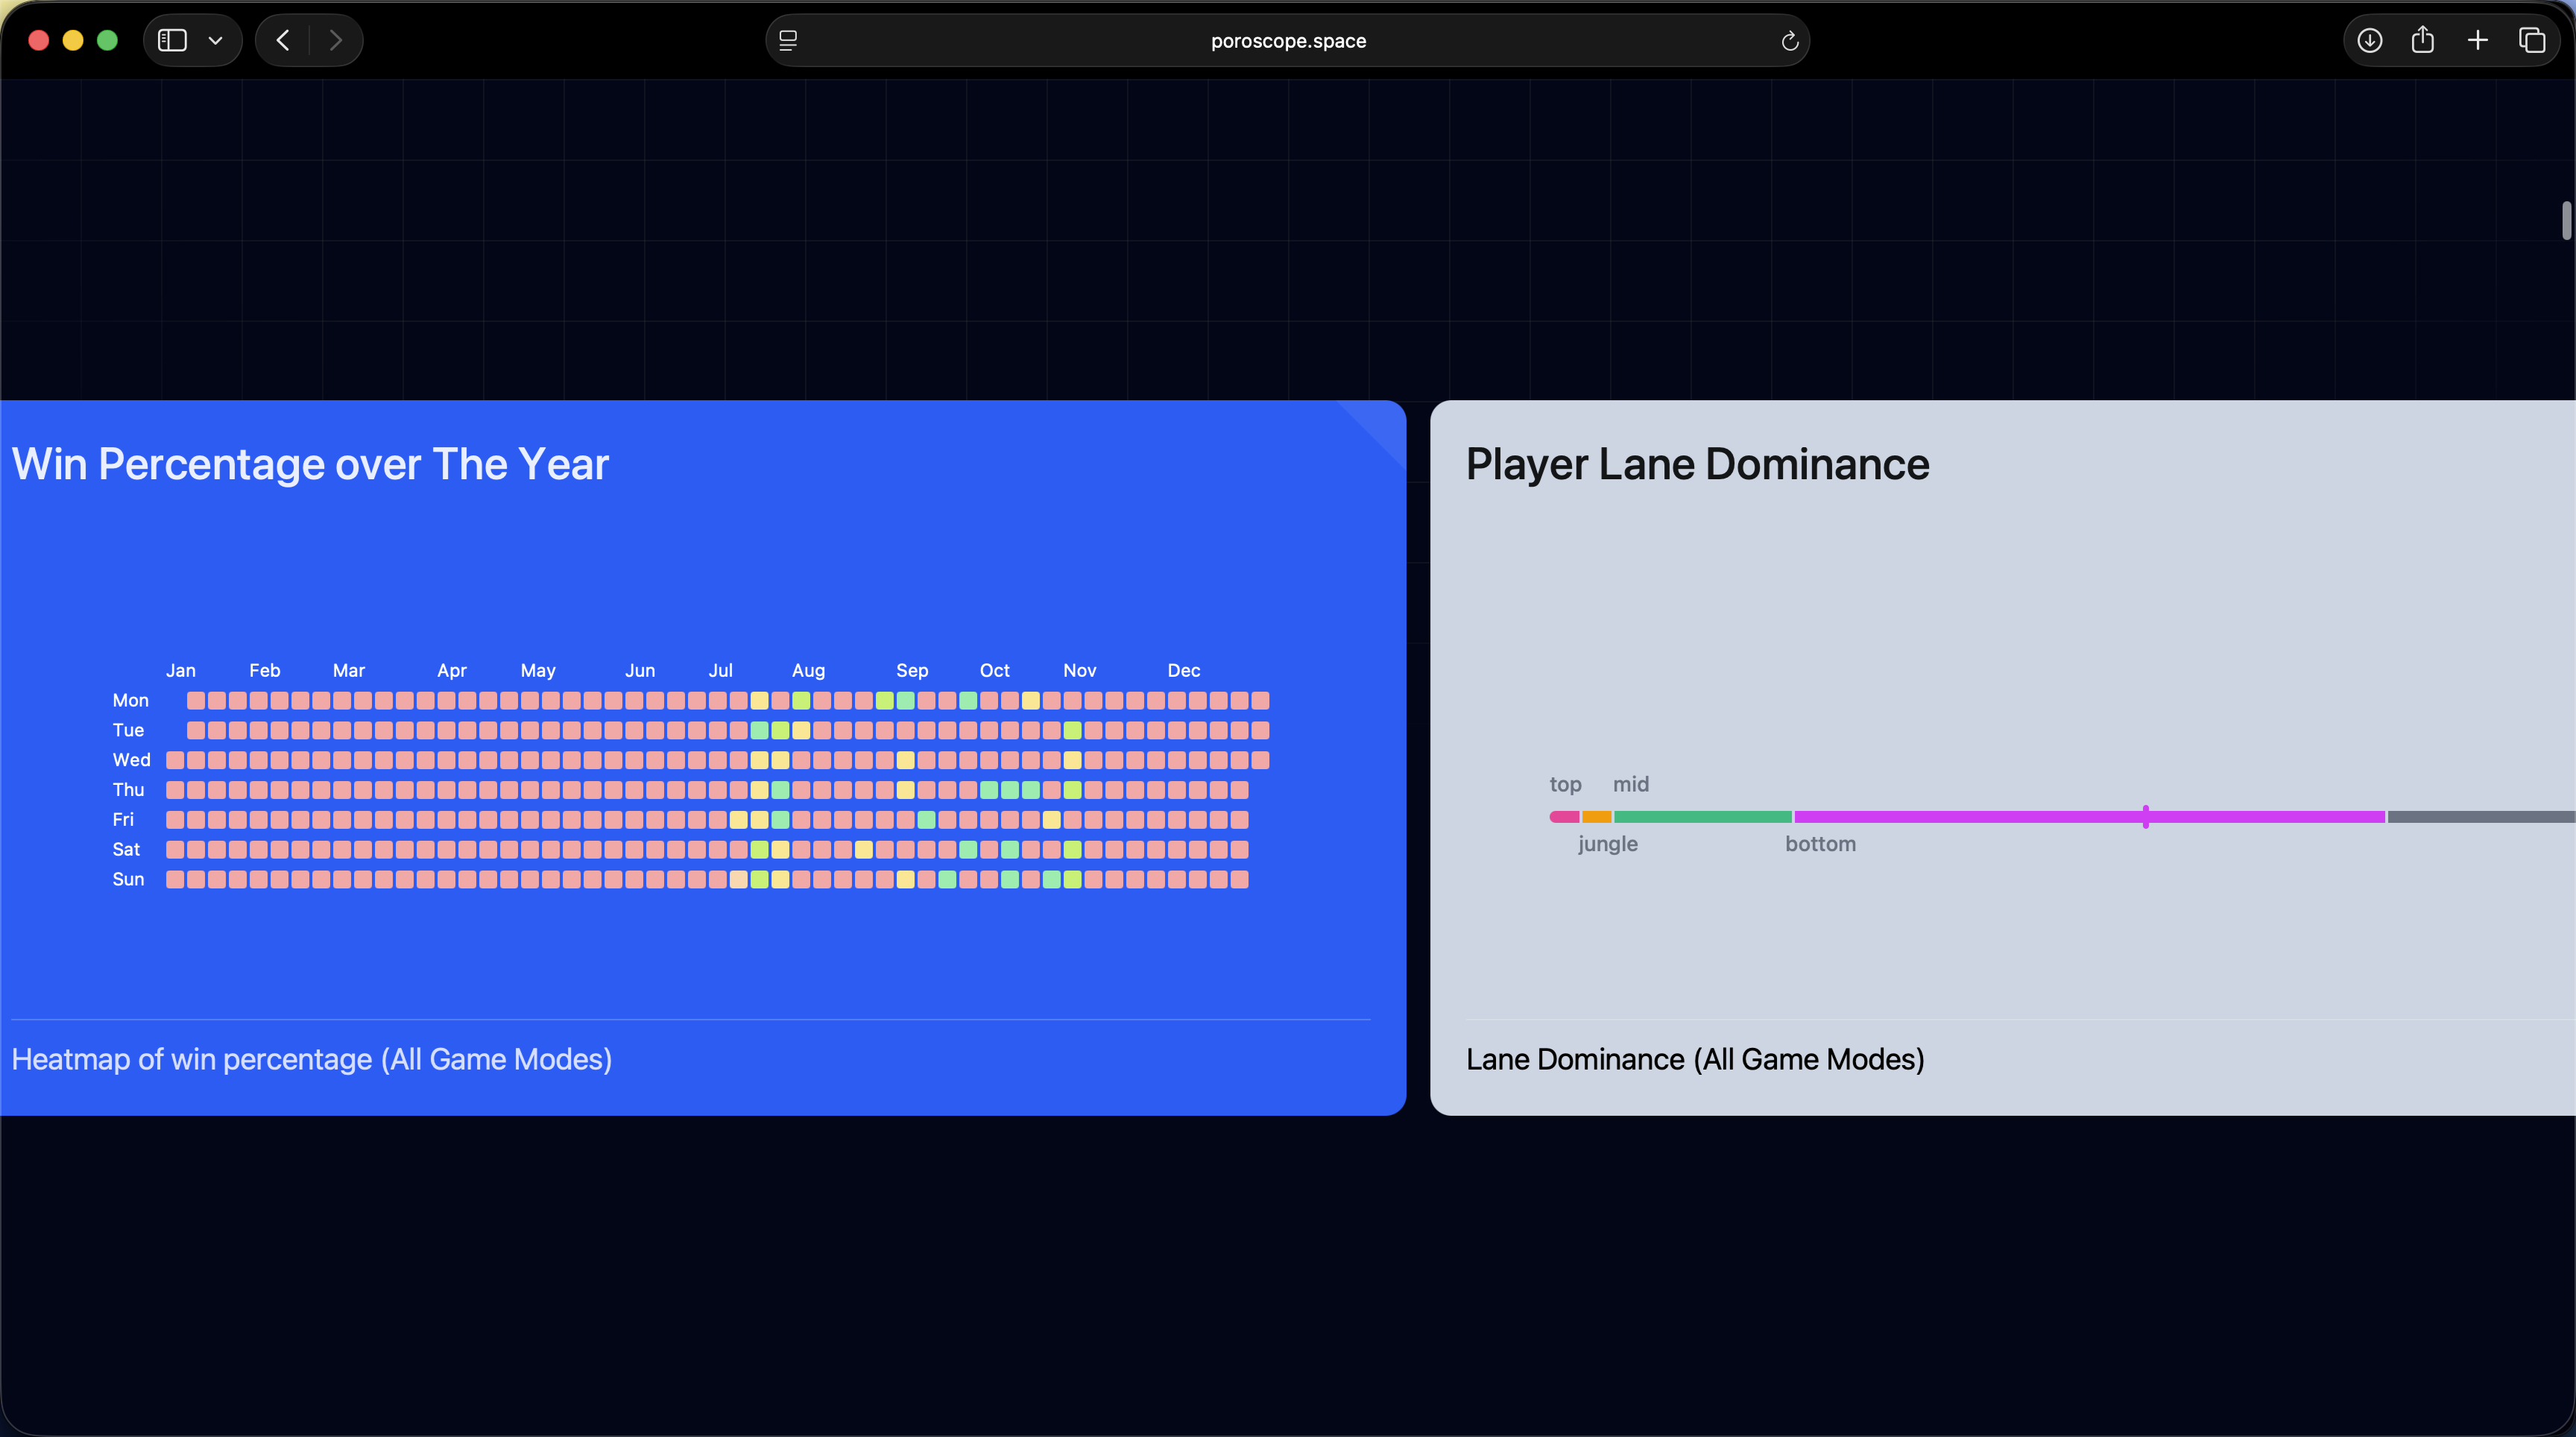This screenshot has height=1437, width=2576.
Task: Click the poroscope.space address field
Action: tap(1287, 41)
